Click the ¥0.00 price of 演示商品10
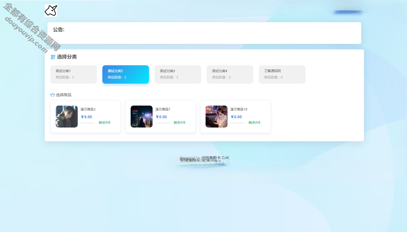Screen dimensions: 407x232 tap(236, 117)
